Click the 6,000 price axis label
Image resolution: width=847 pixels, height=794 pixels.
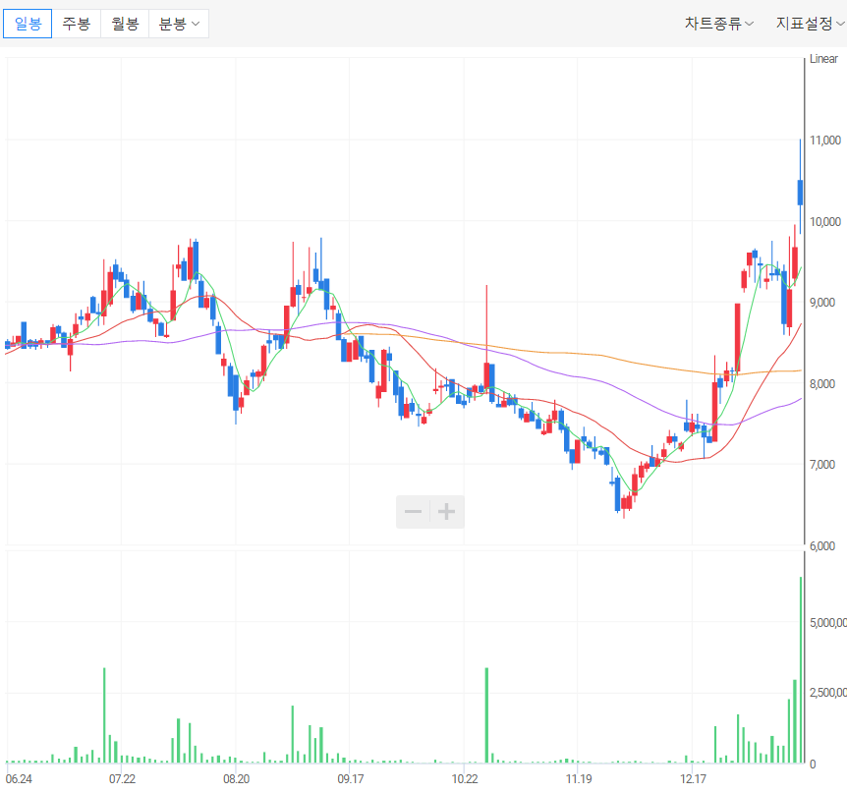[822, 546]
